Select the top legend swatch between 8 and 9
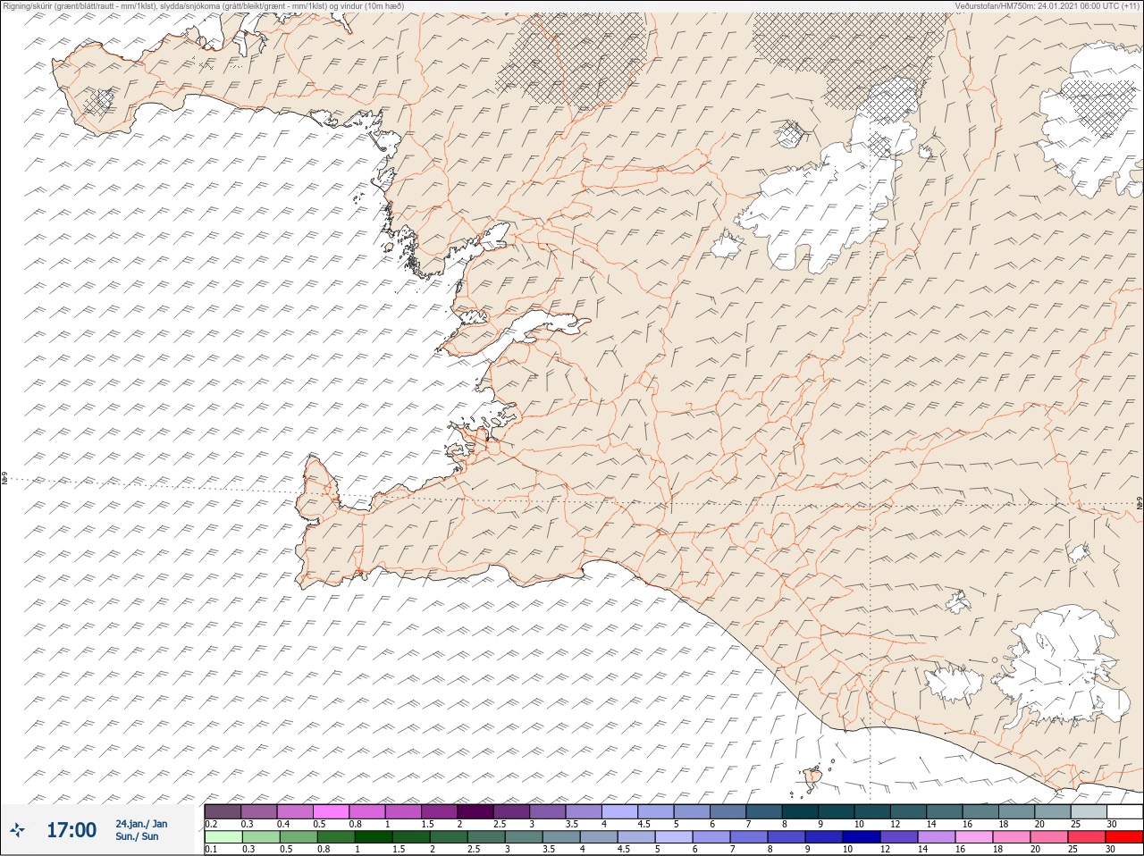This screenshot has height=856, width=1144. (800, 811)
